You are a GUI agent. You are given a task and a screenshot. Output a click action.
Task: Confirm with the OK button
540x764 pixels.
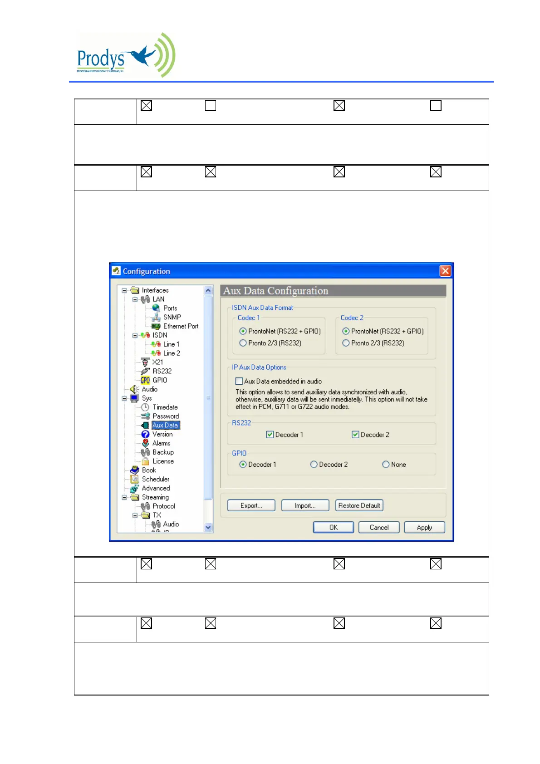pos(334,527)
